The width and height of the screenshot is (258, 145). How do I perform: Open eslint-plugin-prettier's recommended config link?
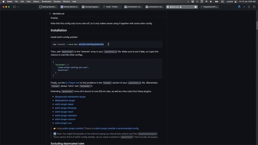pyautogui.click(x=117, y=128)
